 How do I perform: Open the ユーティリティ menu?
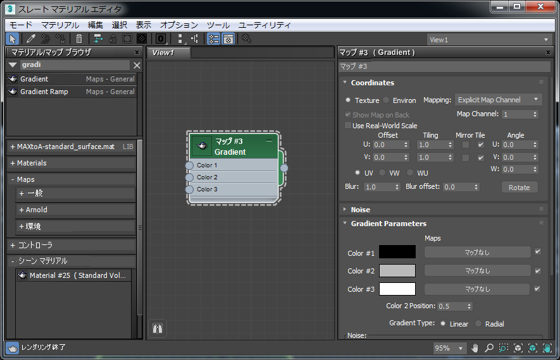pyautogui.click(x=264, y=25)
